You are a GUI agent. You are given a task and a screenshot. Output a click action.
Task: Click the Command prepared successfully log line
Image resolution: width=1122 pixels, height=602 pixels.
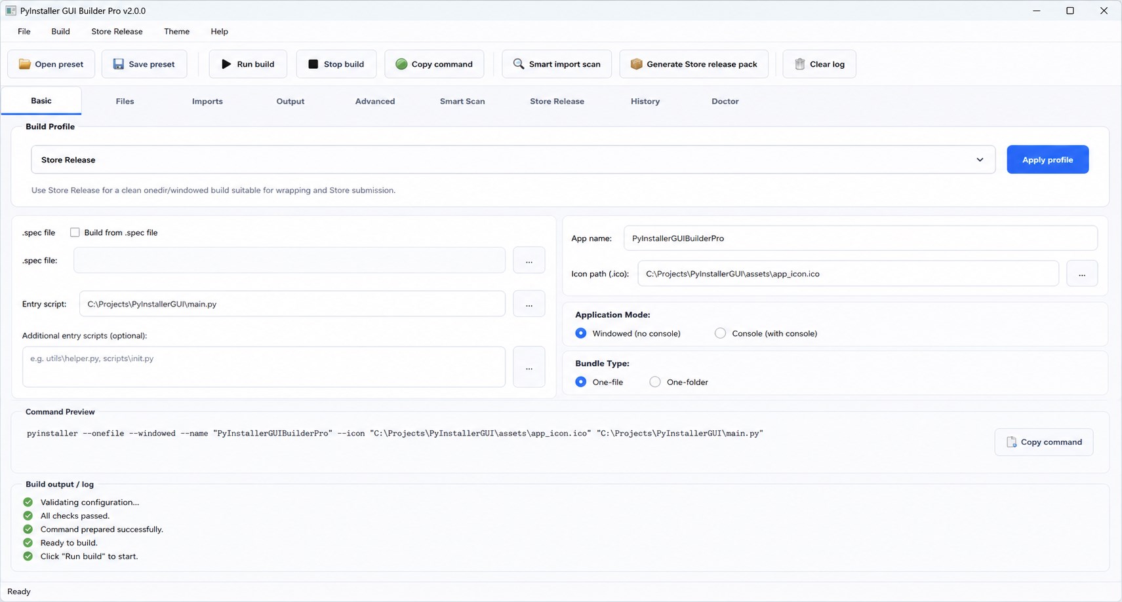[102, 529]
